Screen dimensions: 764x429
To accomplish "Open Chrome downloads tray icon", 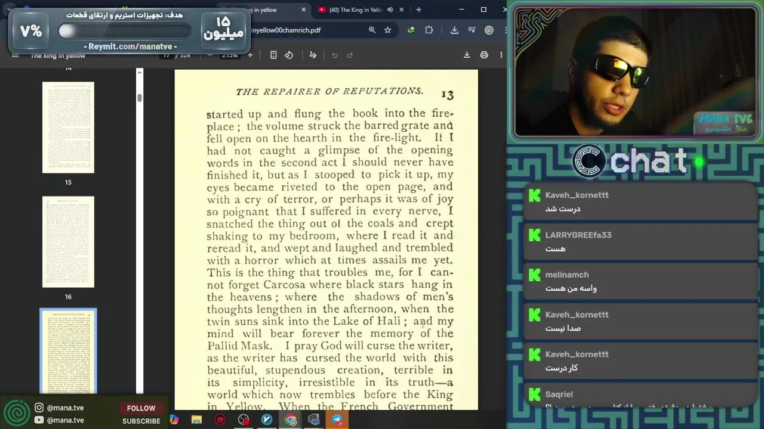I will (x=454, y=30).
